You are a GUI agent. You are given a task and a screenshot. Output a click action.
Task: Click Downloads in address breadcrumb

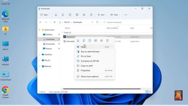point(78,22)
